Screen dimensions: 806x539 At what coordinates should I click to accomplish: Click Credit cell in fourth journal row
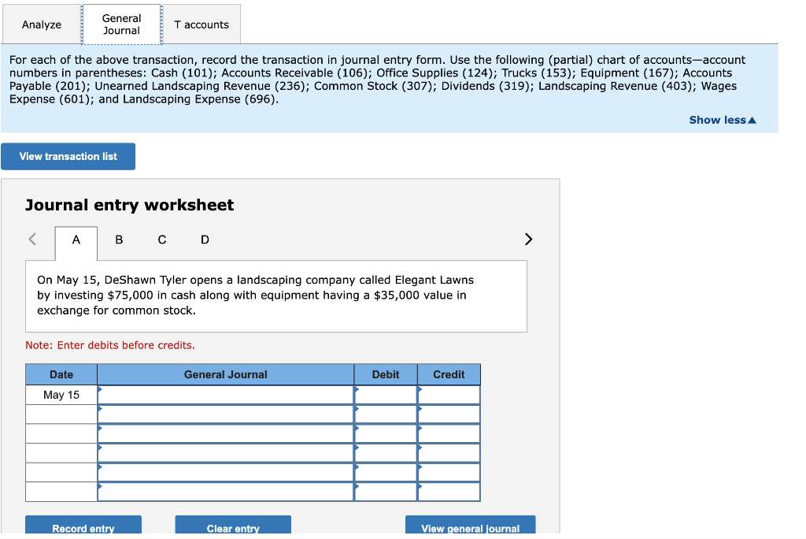(x=449, y=453)
